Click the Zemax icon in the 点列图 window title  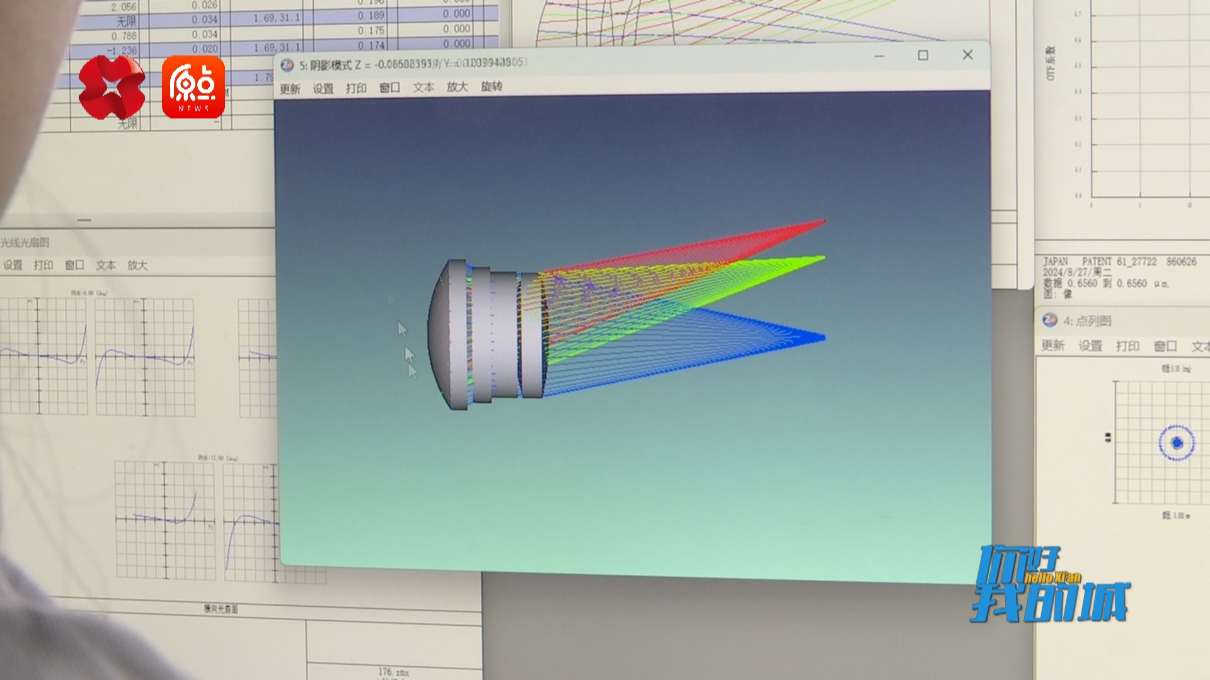pos(1050,320)
